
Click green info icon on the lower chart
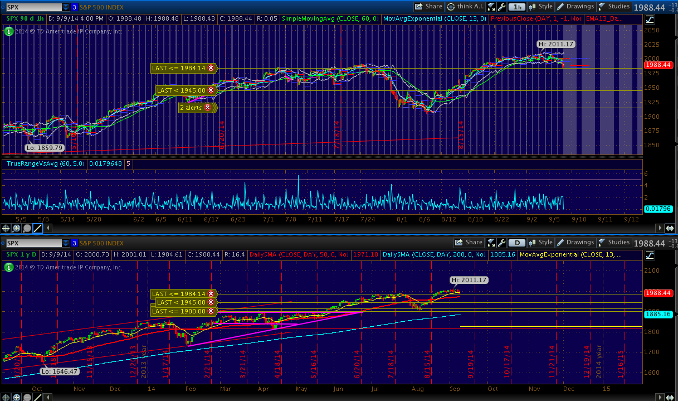(x=8, y=267)
